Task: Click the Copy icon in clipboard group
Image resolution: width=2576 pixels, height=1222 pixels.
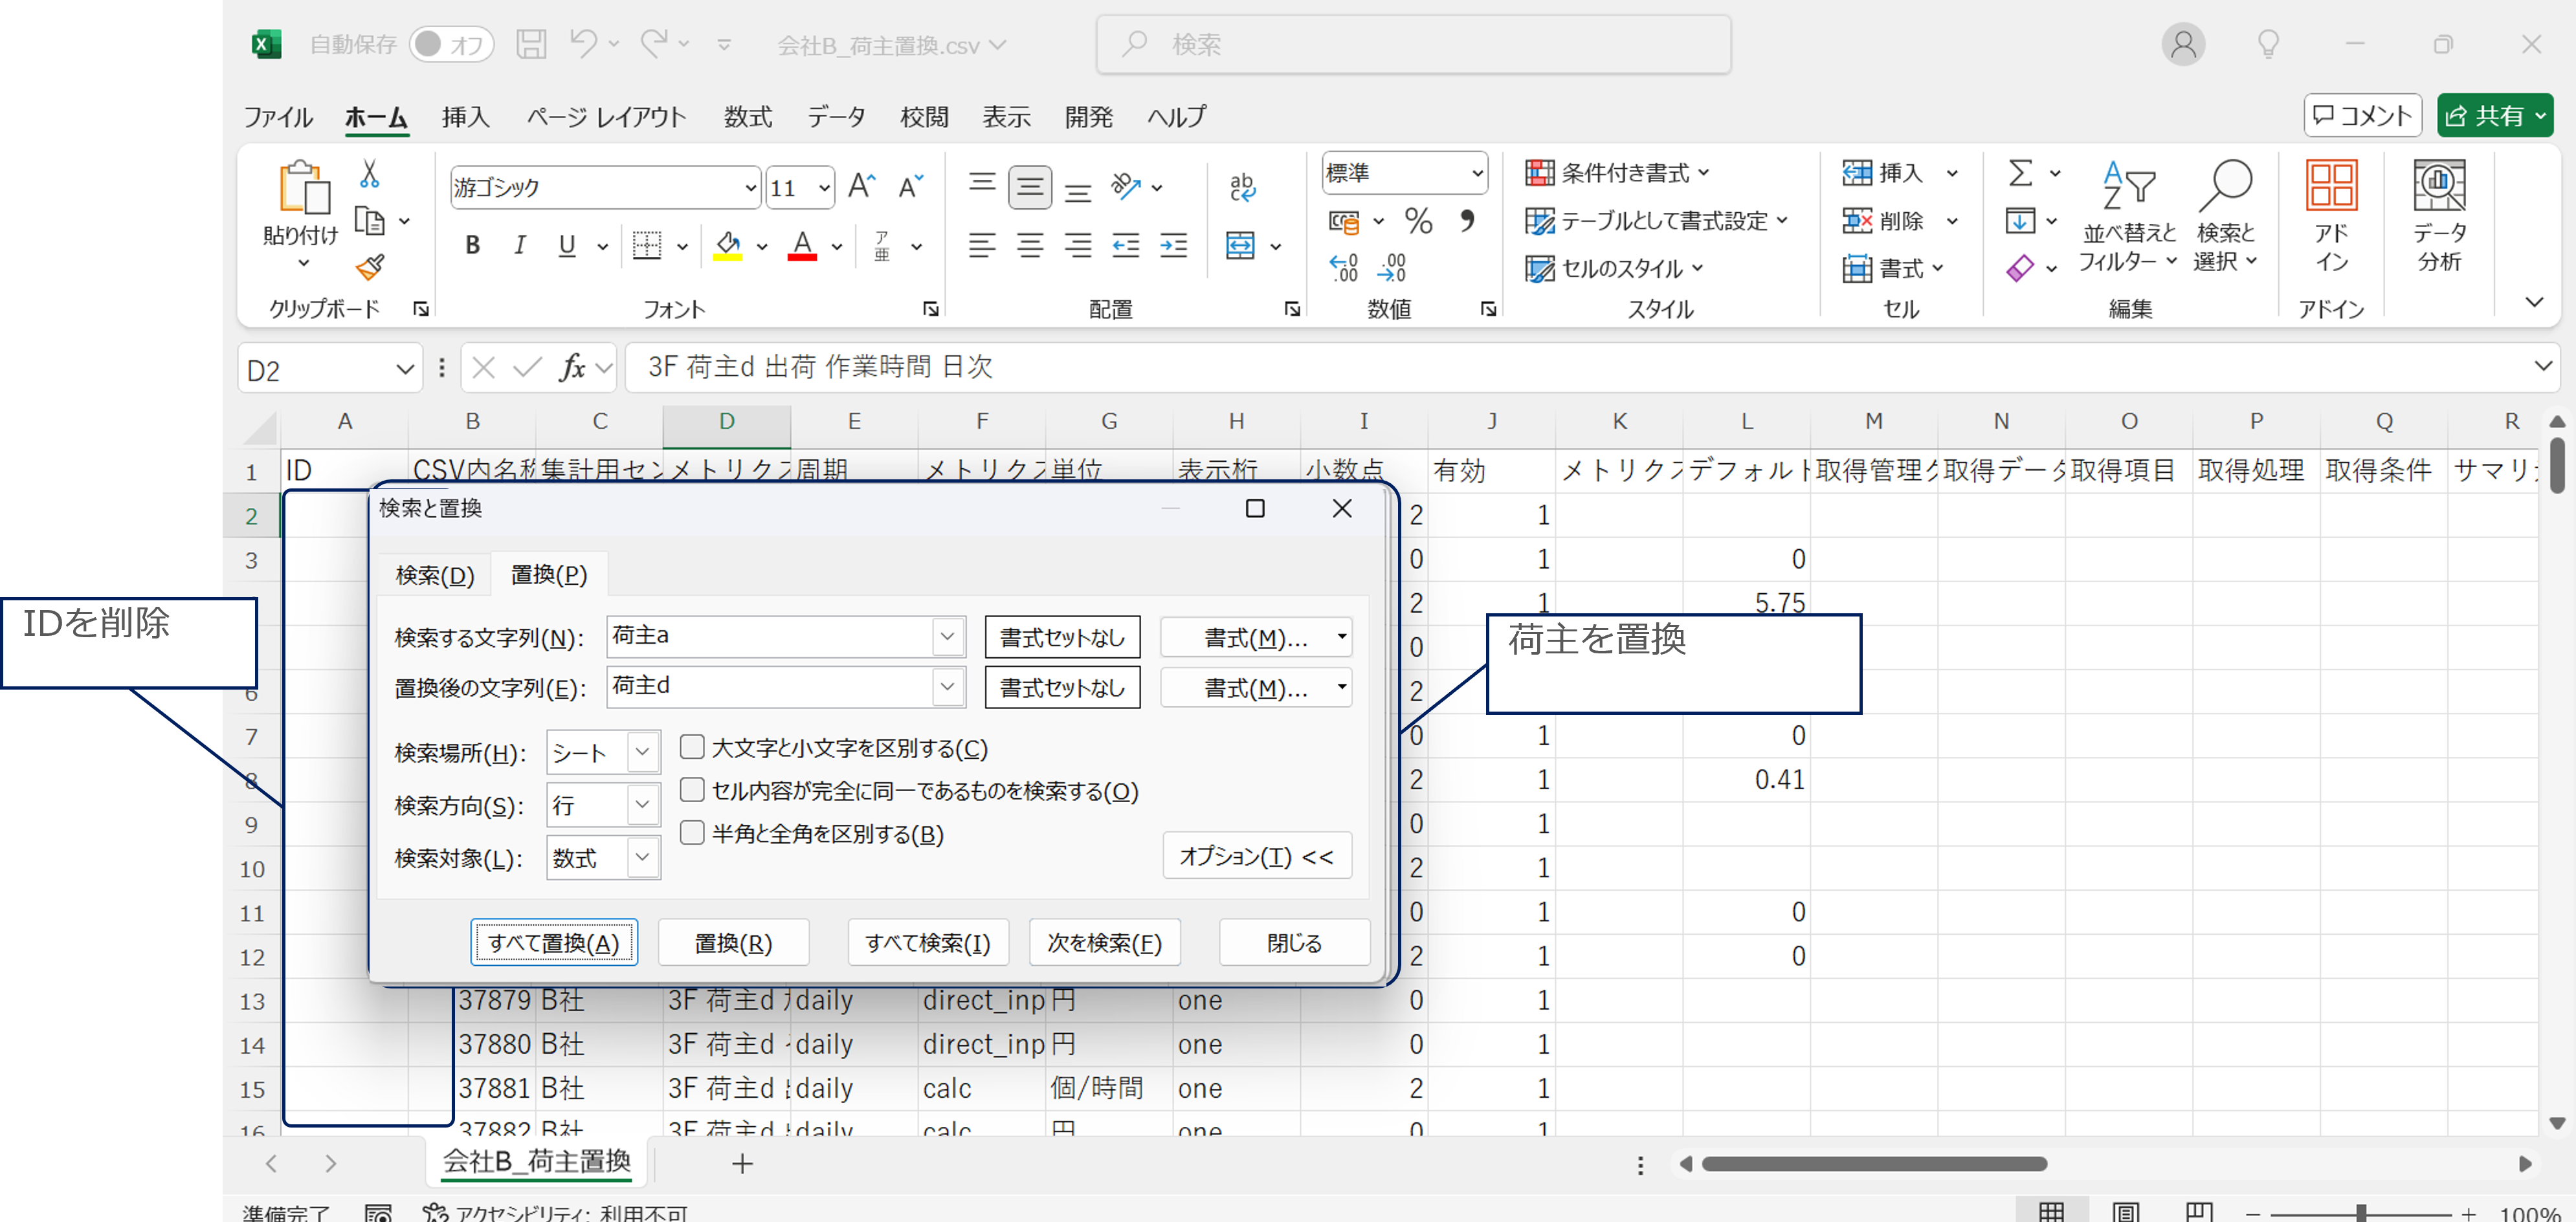Action: (x=369, y=221)
